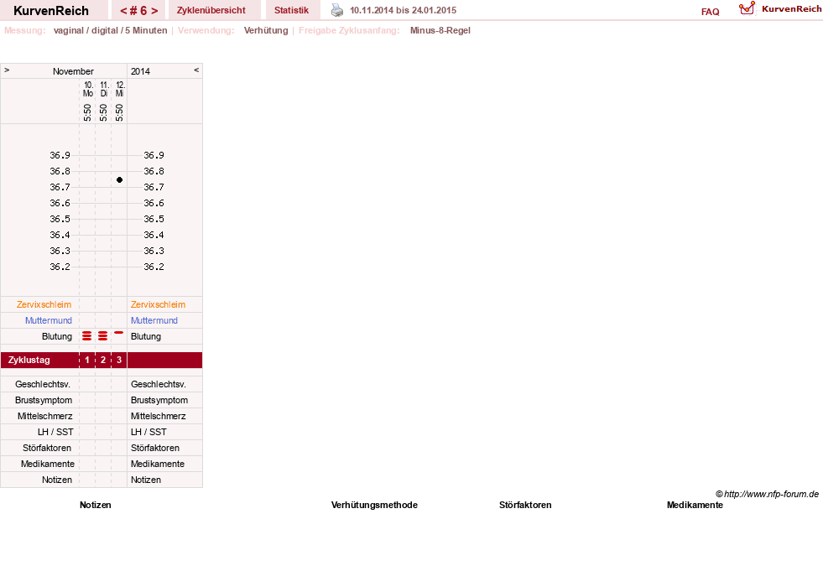Click the left Brustsymptom row label
Image resolution: width=823 pixels, height=571 pixels.
pyautogui.click(x=44, y=400)
